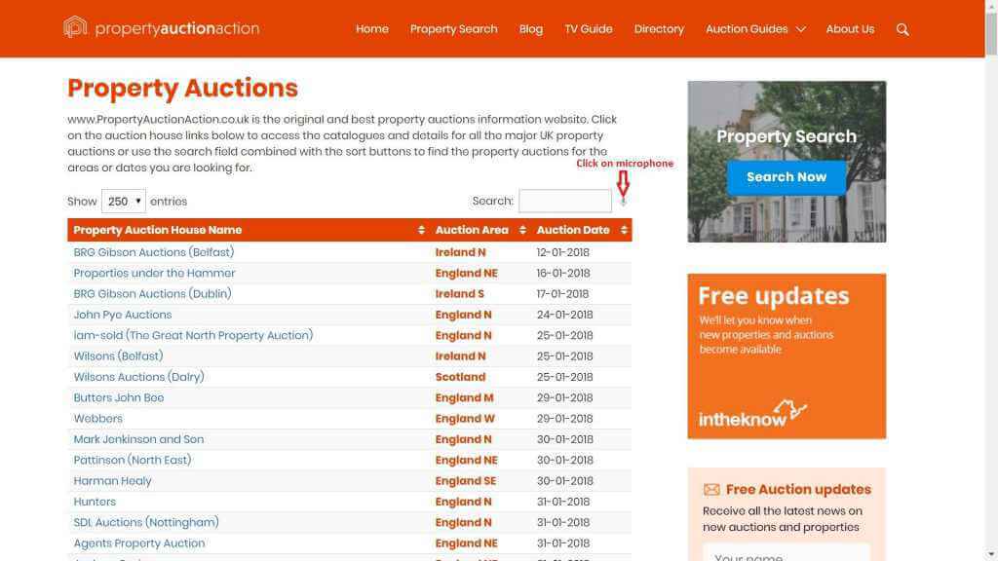Screen dimensions: 998x561
Task: Open TV Guide menu item
Action: pyautogui.click(x=588, y=29)
